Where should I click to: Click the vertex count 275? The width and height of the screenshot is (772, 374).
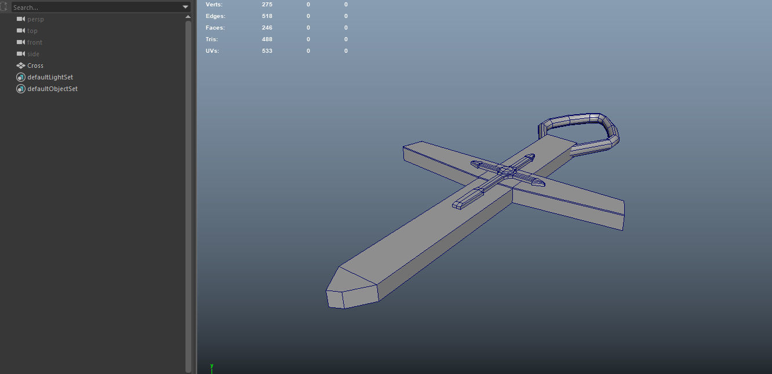[267, 5]
